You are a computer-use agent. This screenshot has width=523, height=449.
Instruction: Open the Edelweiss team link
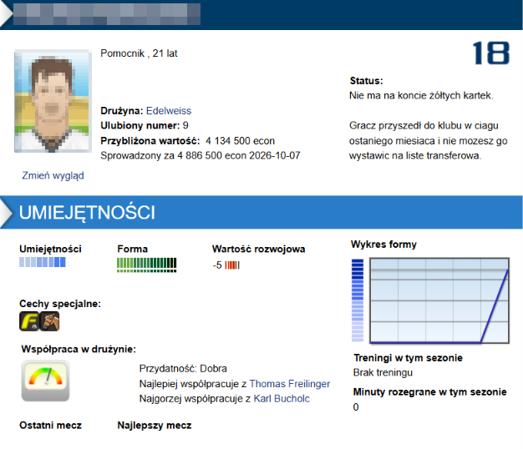169,111
